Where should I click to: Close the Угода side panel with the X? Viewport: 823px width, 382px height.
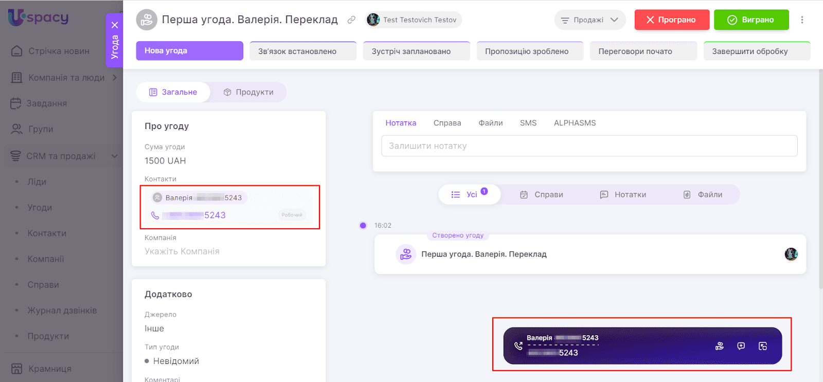tap(115, 25)
